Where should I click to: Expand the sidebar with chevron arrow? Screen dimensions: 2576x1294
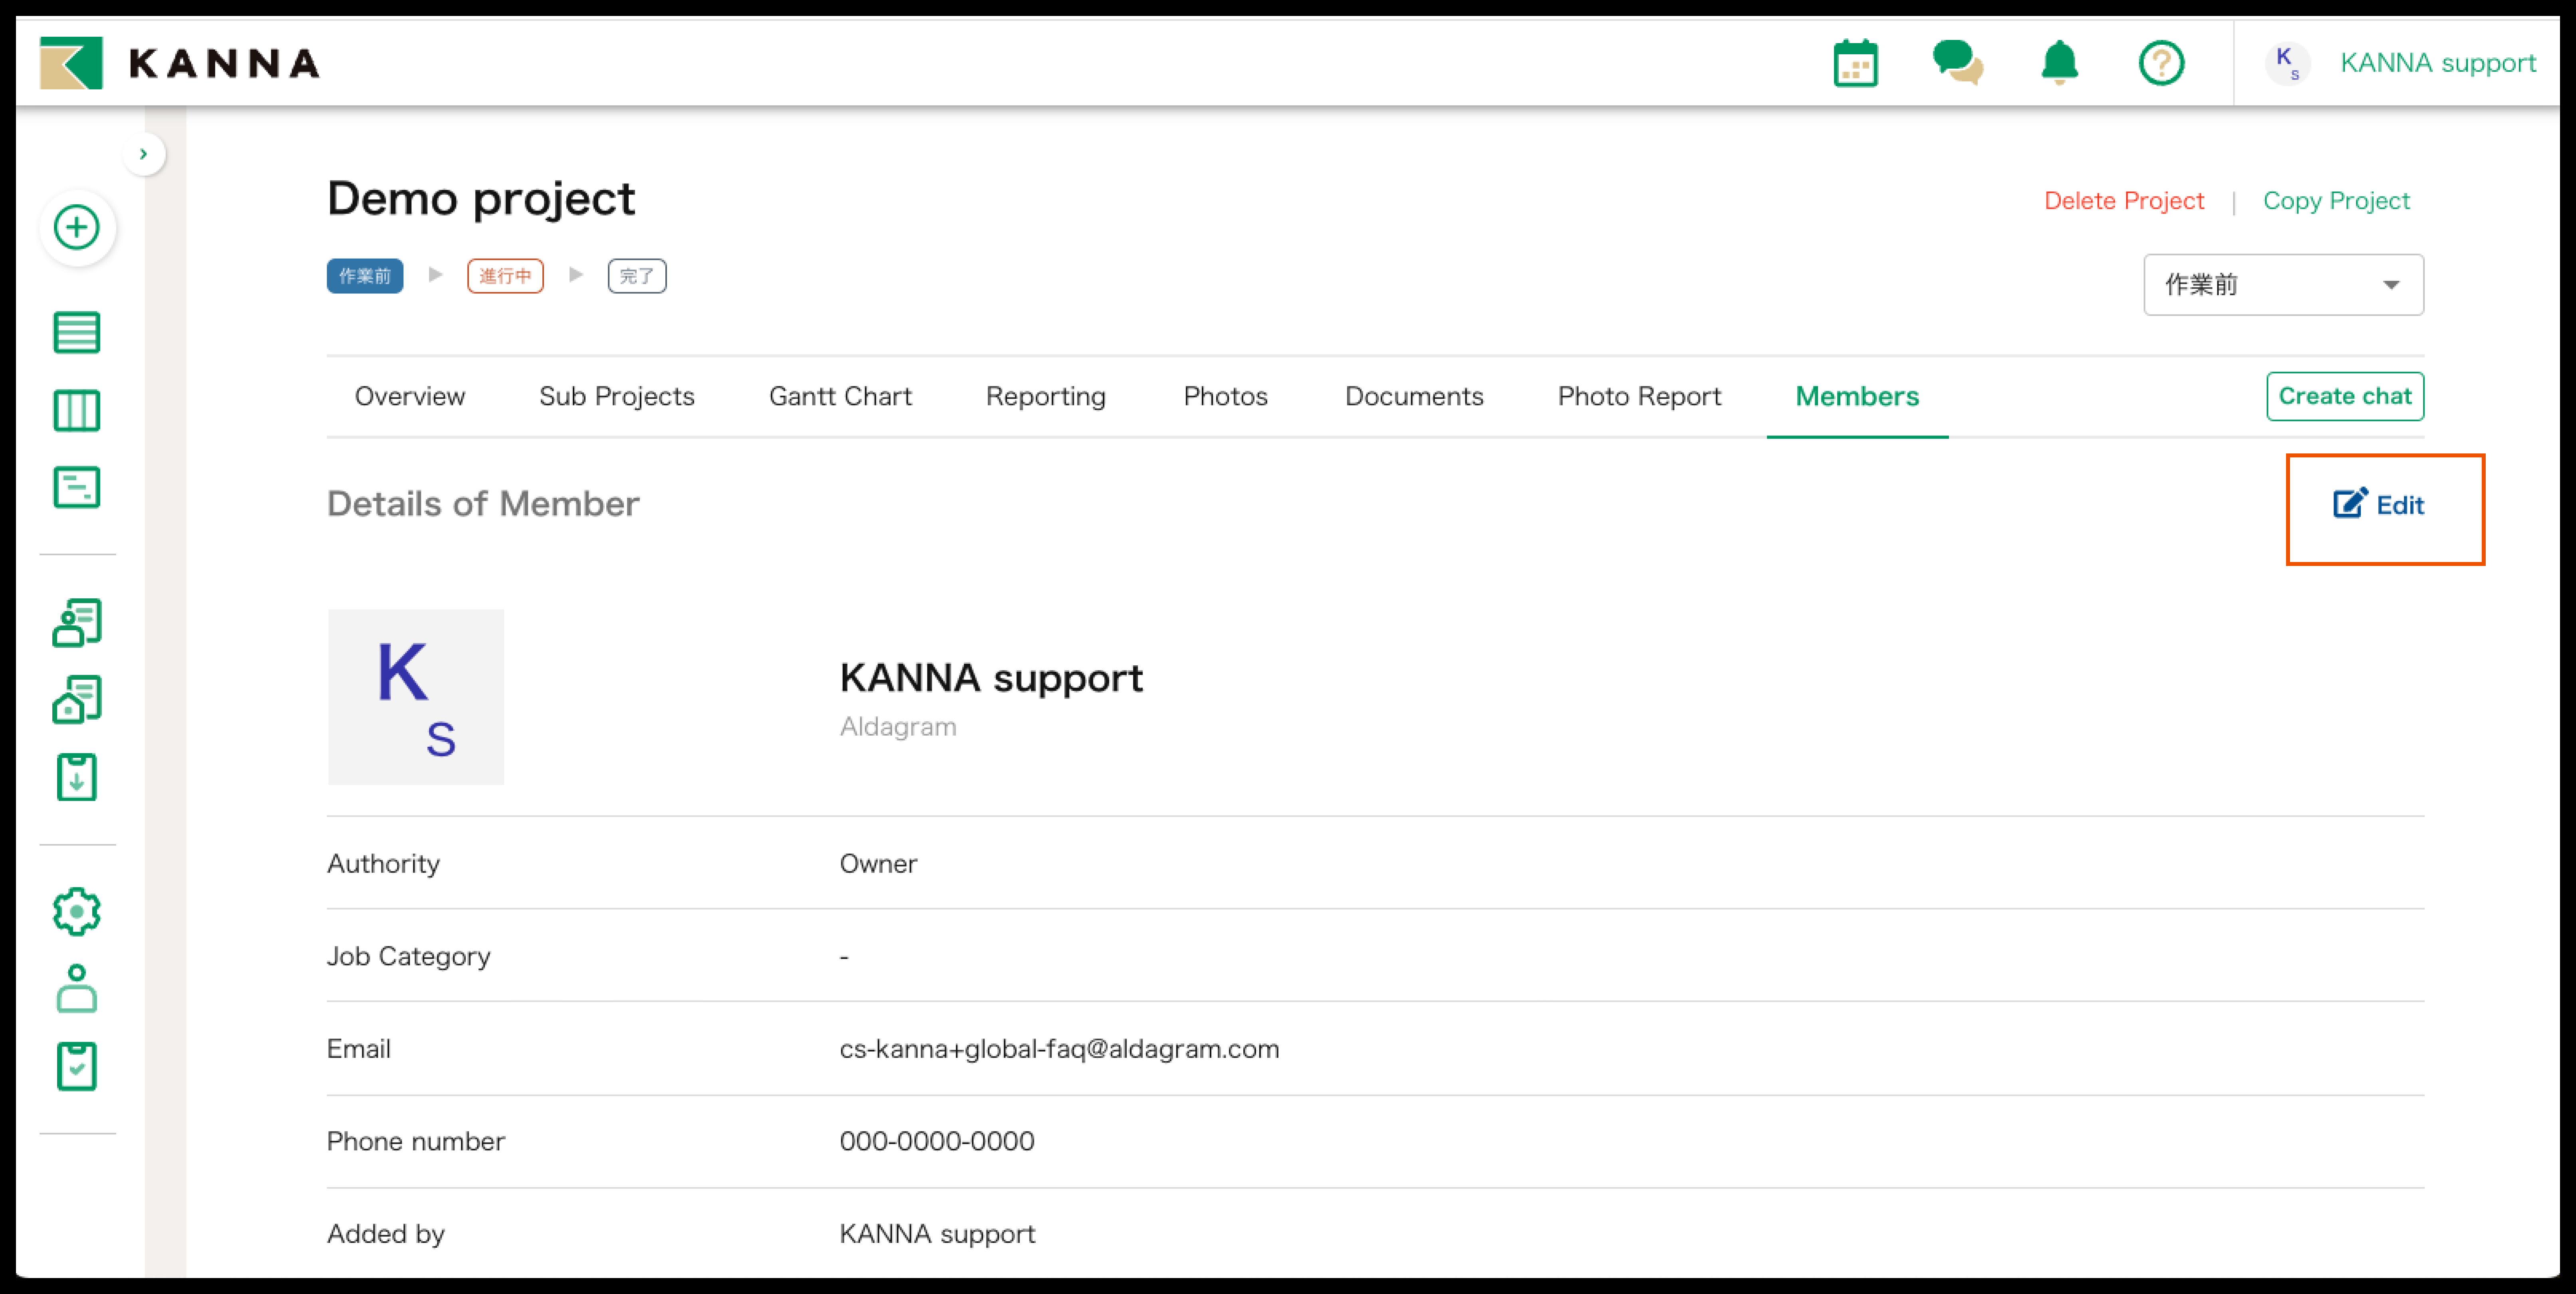pos(144,154)
